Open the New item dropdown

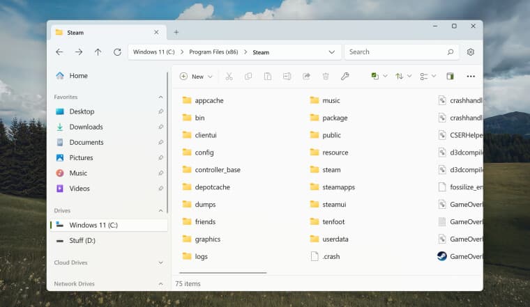click(x=196, y=77)
